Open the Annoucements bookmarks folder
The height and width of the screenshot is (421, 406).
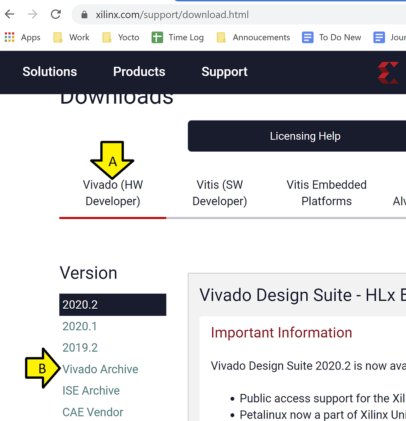pos(253,37)
